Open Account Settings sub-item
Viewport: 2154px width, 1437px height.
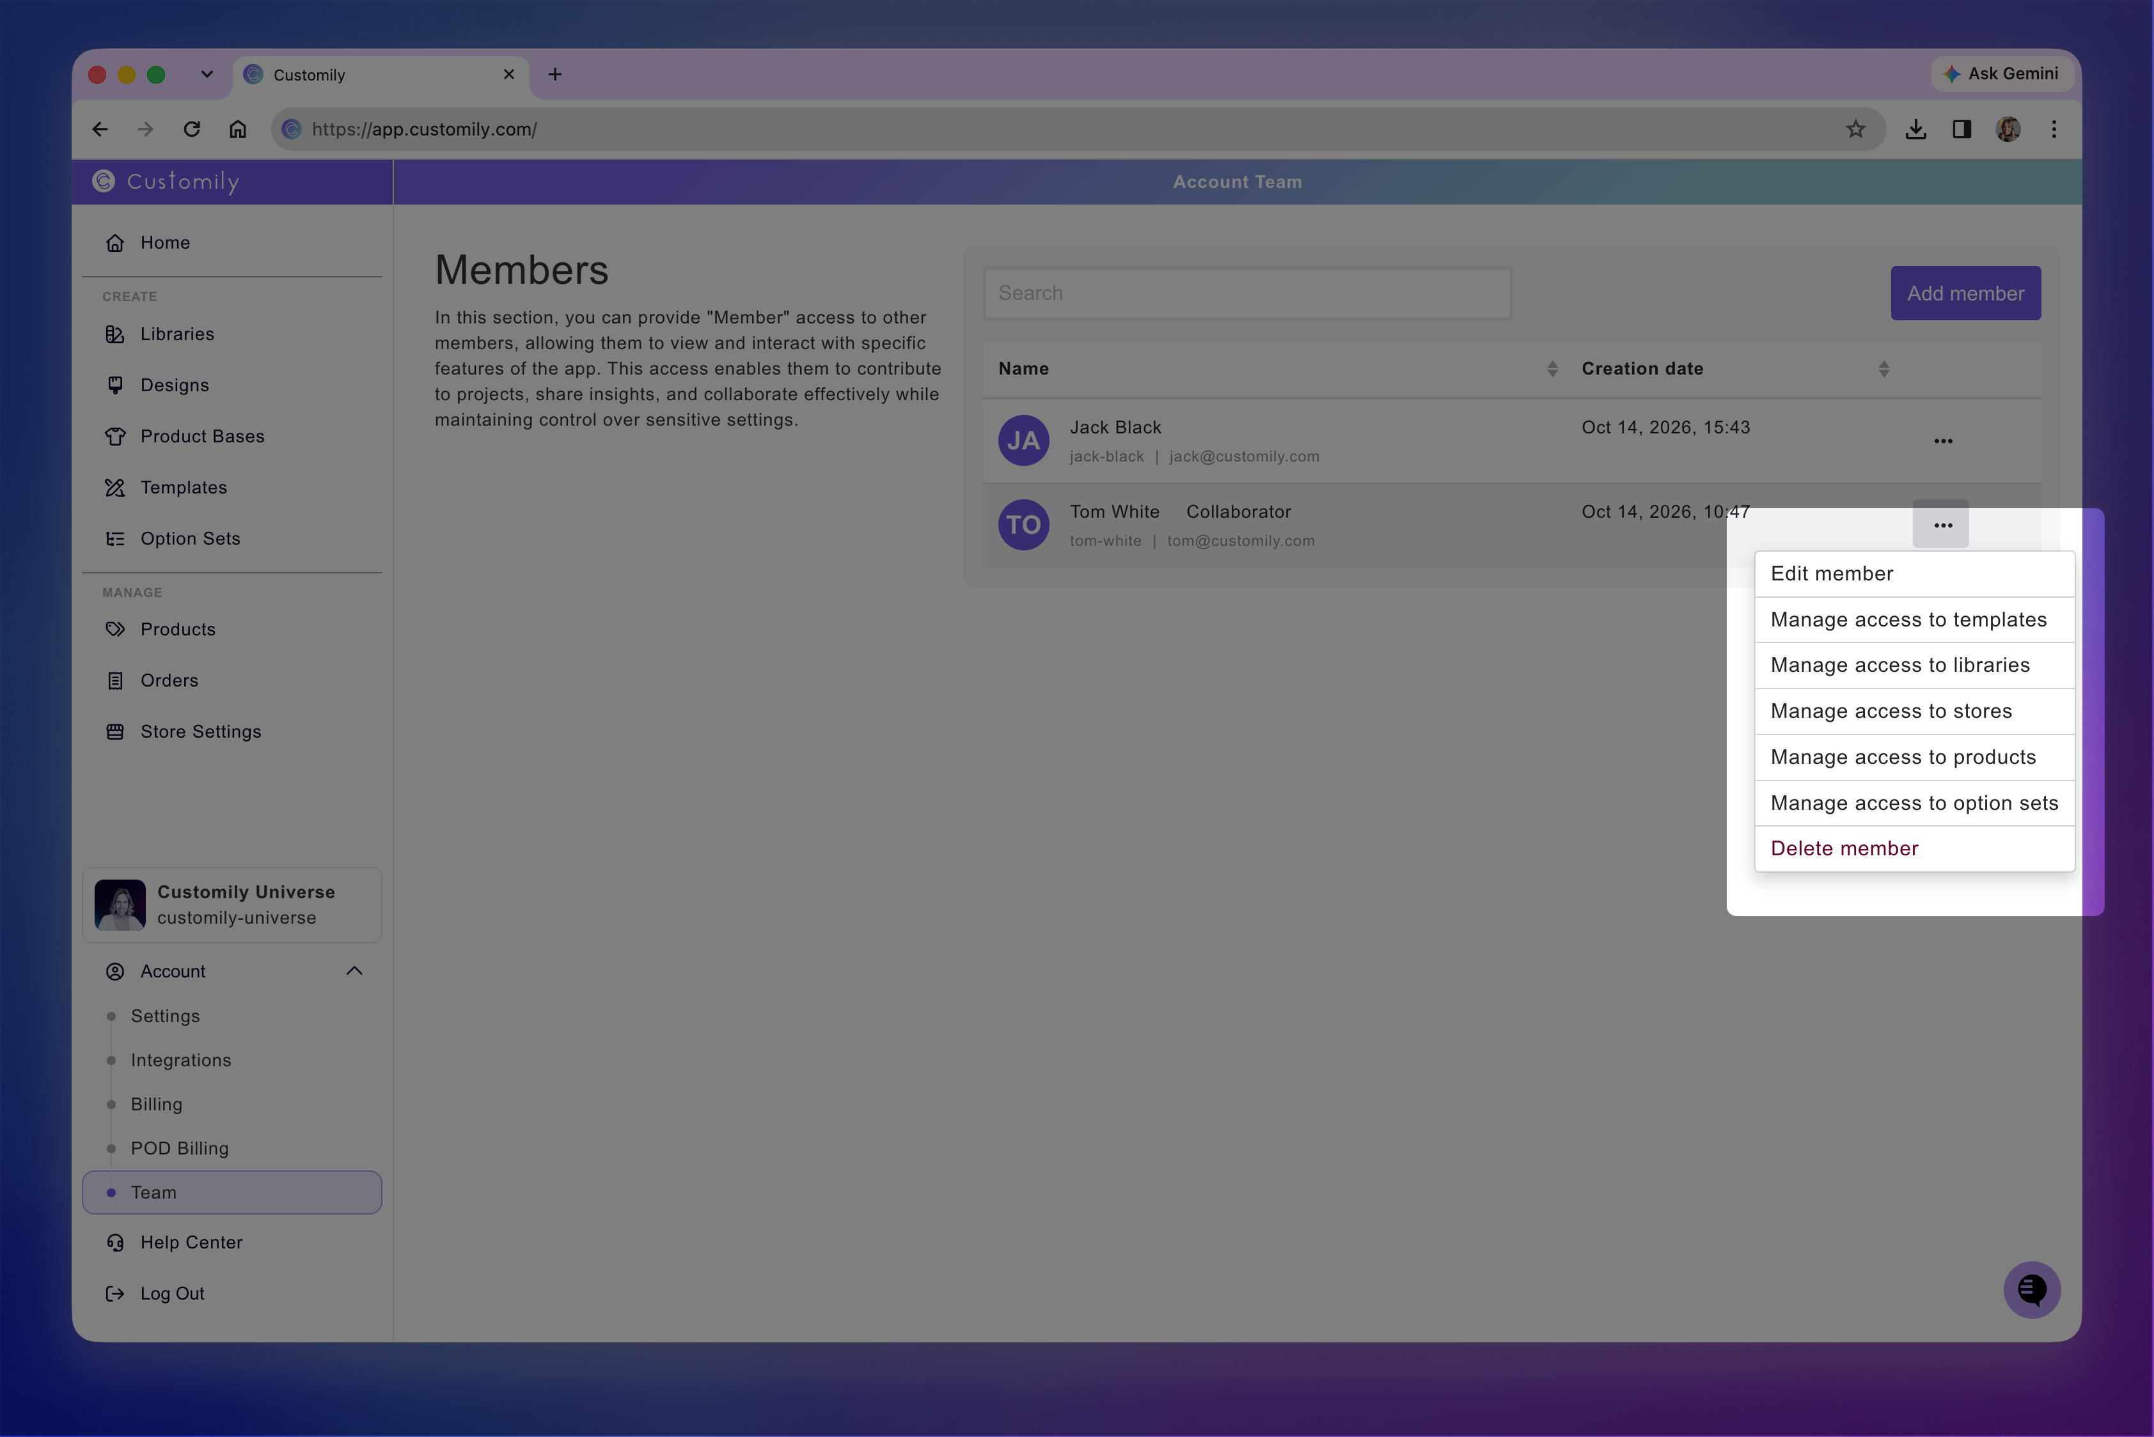pyautogui.click(x=165, y=1016)
